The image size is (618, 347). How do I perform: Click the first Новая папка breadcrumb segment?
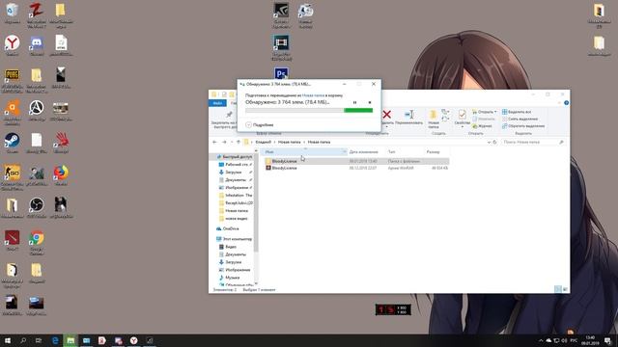click(290, 142)
